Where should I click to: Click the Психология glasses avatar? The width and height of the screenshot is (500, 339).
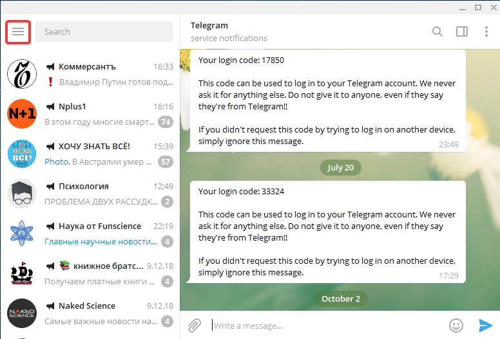22,194
